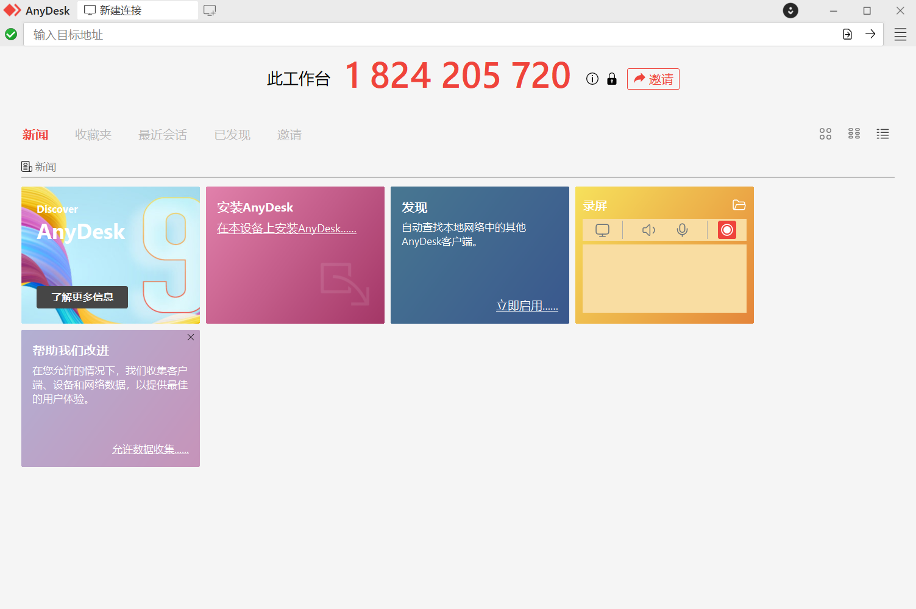Click the connect arrow next to the address field

tap(870, 34)
